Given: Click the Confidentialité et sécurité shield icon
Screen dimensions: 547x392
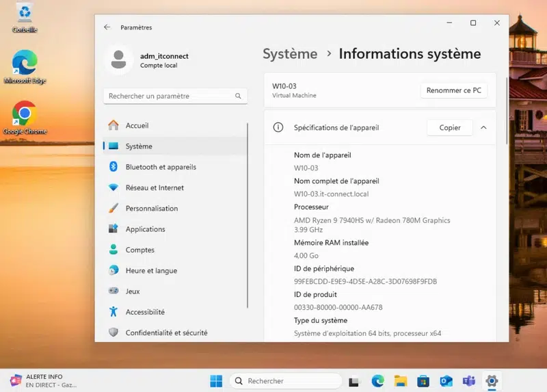Looking at the screenshot, I should (114, 332).
